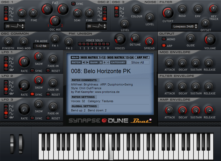Select the sine waveform for OSC 2
This screenshot has height=161, width=221.
[x=105, y=15]
